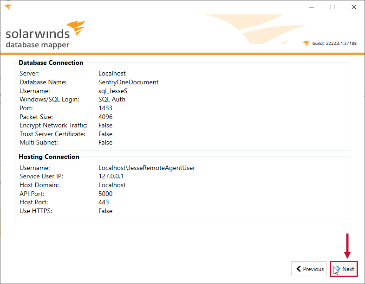Click the Port: label in Database Connection
The width and height of the screenshot is (365, 284).
(x=26, y=108)
